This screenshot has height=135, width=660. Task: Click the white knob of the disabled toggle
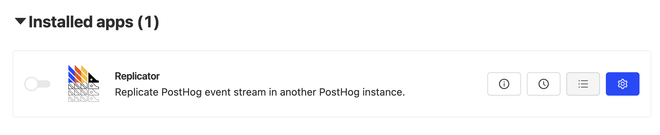click(x=31, y=84)
